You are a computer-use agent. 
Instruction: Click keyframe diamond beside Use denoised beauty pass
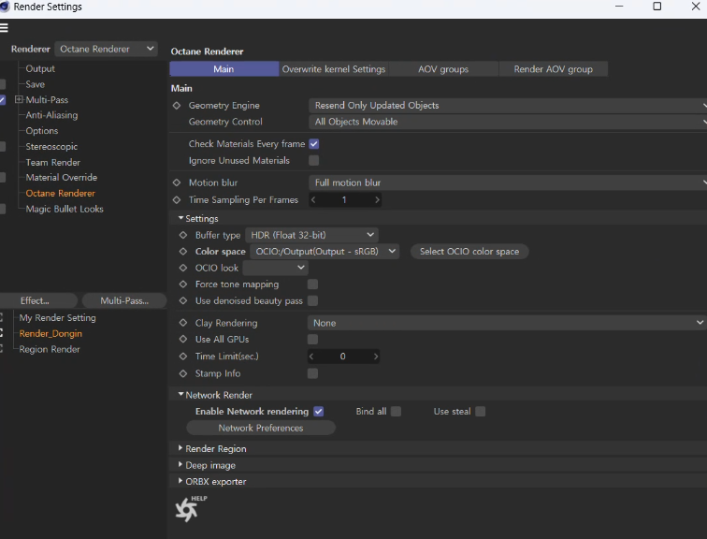point(183,300)
